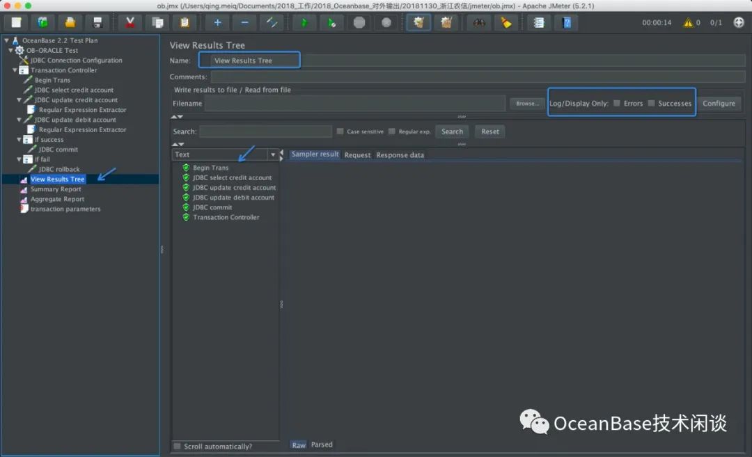Click the Configure button
The height and width of the screenshot is (457, 752).
(x=719, y=104)
